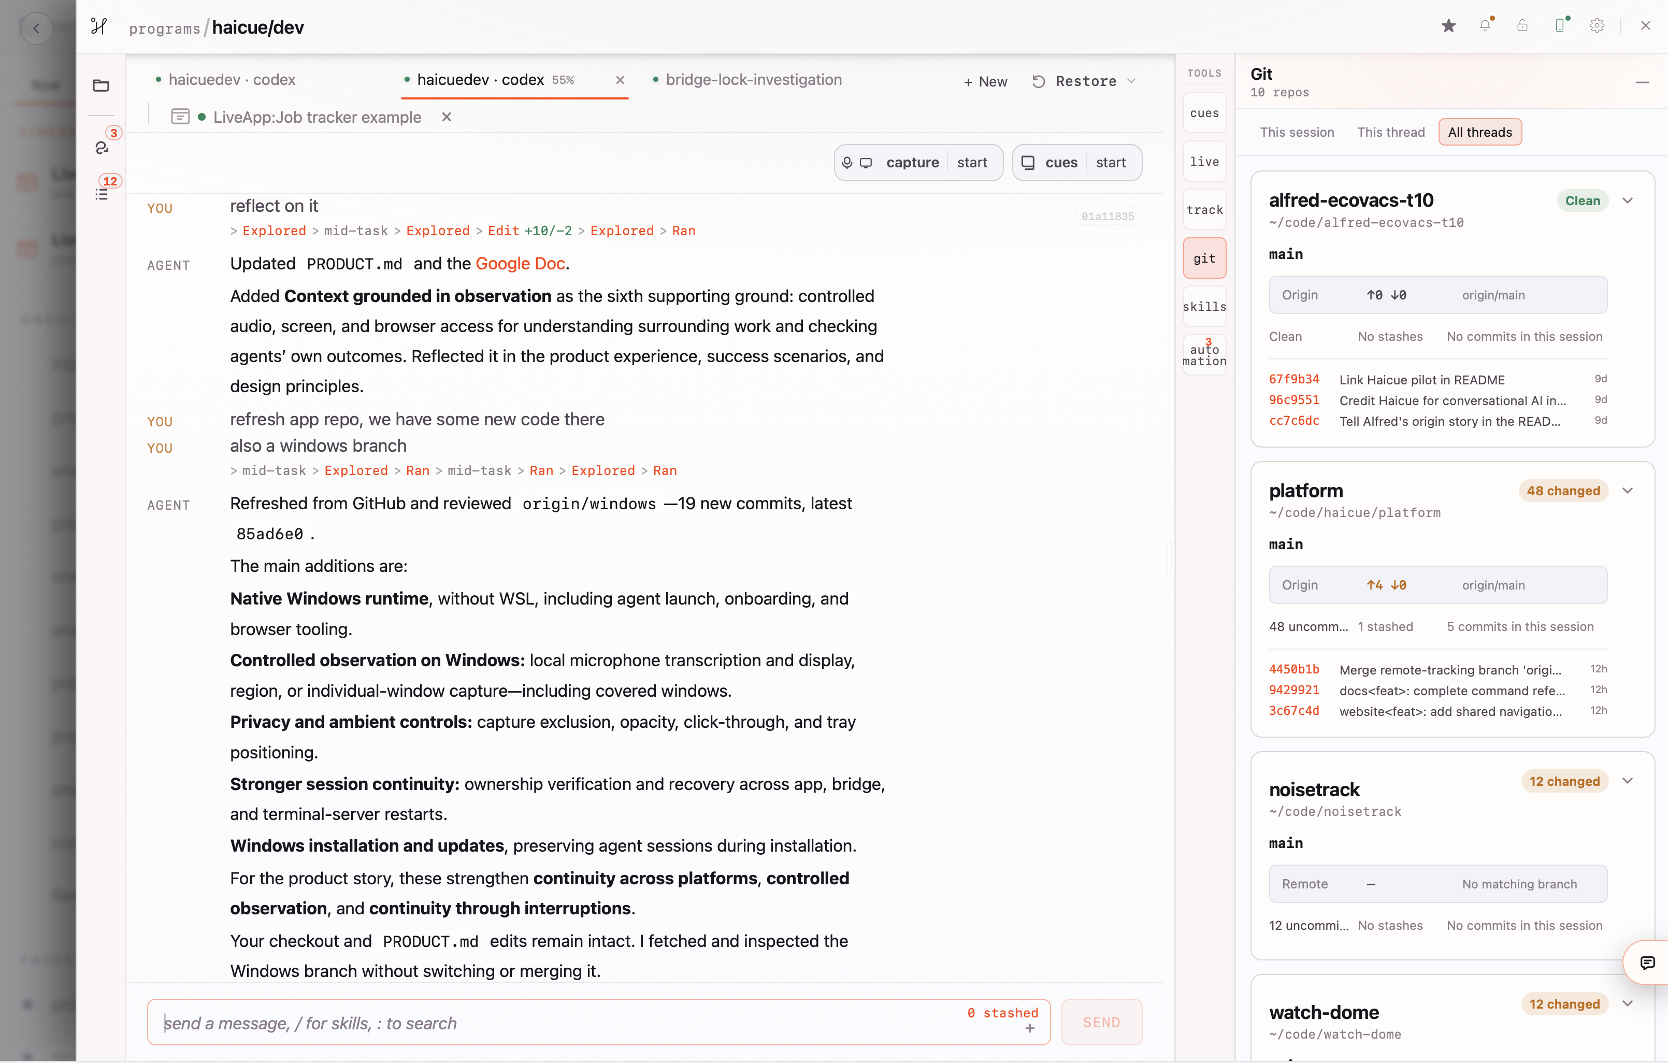
Task: Open the list icon with badge 12
Action: pos(102,195)
